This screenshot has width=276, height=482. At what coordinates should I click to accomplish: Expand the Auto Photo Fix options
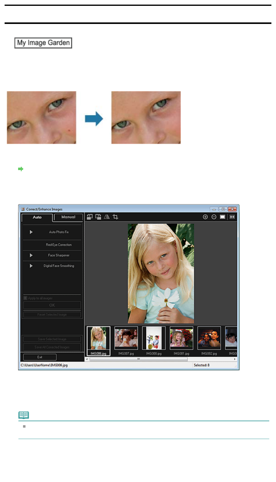tap(31, 232)
